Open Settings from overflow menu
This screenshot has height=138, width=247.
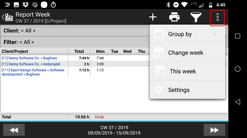[188, 90]
